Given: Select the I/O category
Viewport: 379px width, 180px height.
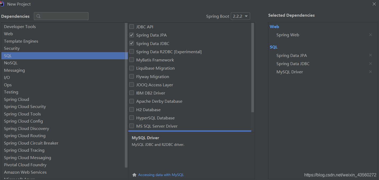Looking at the screenshot, I should 63,78.
